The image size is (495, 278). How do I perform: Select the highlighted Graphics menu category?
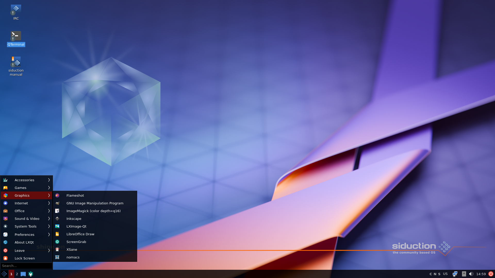click(26, 195)
